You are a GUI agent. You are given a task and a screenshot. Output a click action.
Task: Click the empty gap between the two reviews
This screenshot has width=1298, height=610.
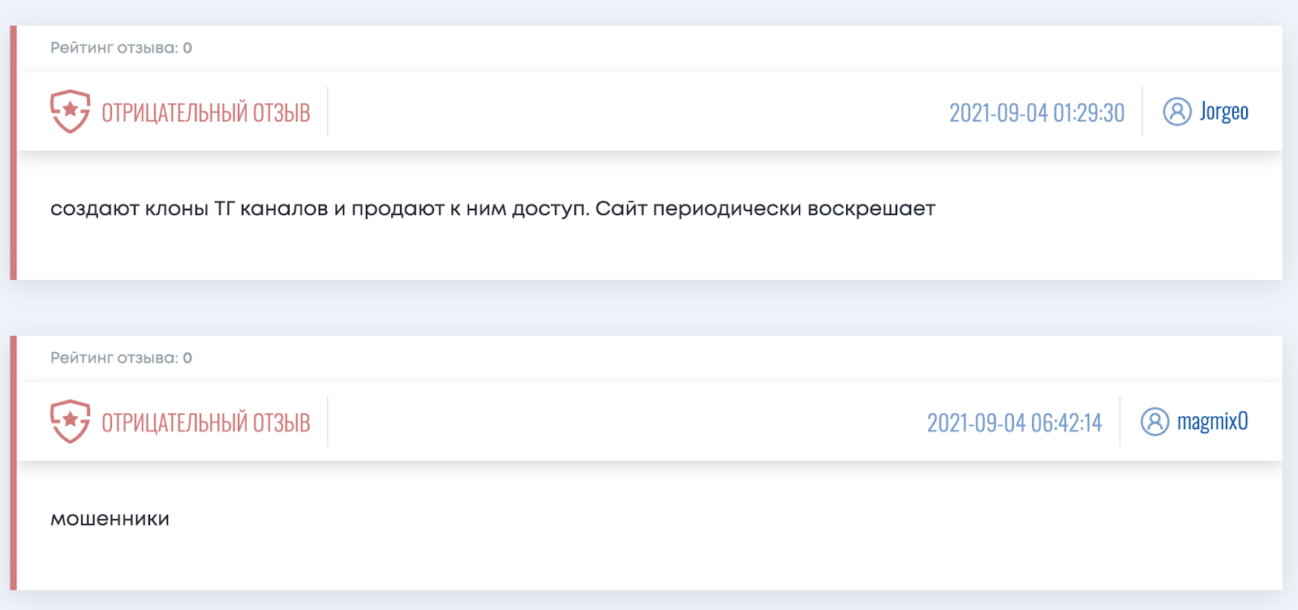tap(649, 307)
